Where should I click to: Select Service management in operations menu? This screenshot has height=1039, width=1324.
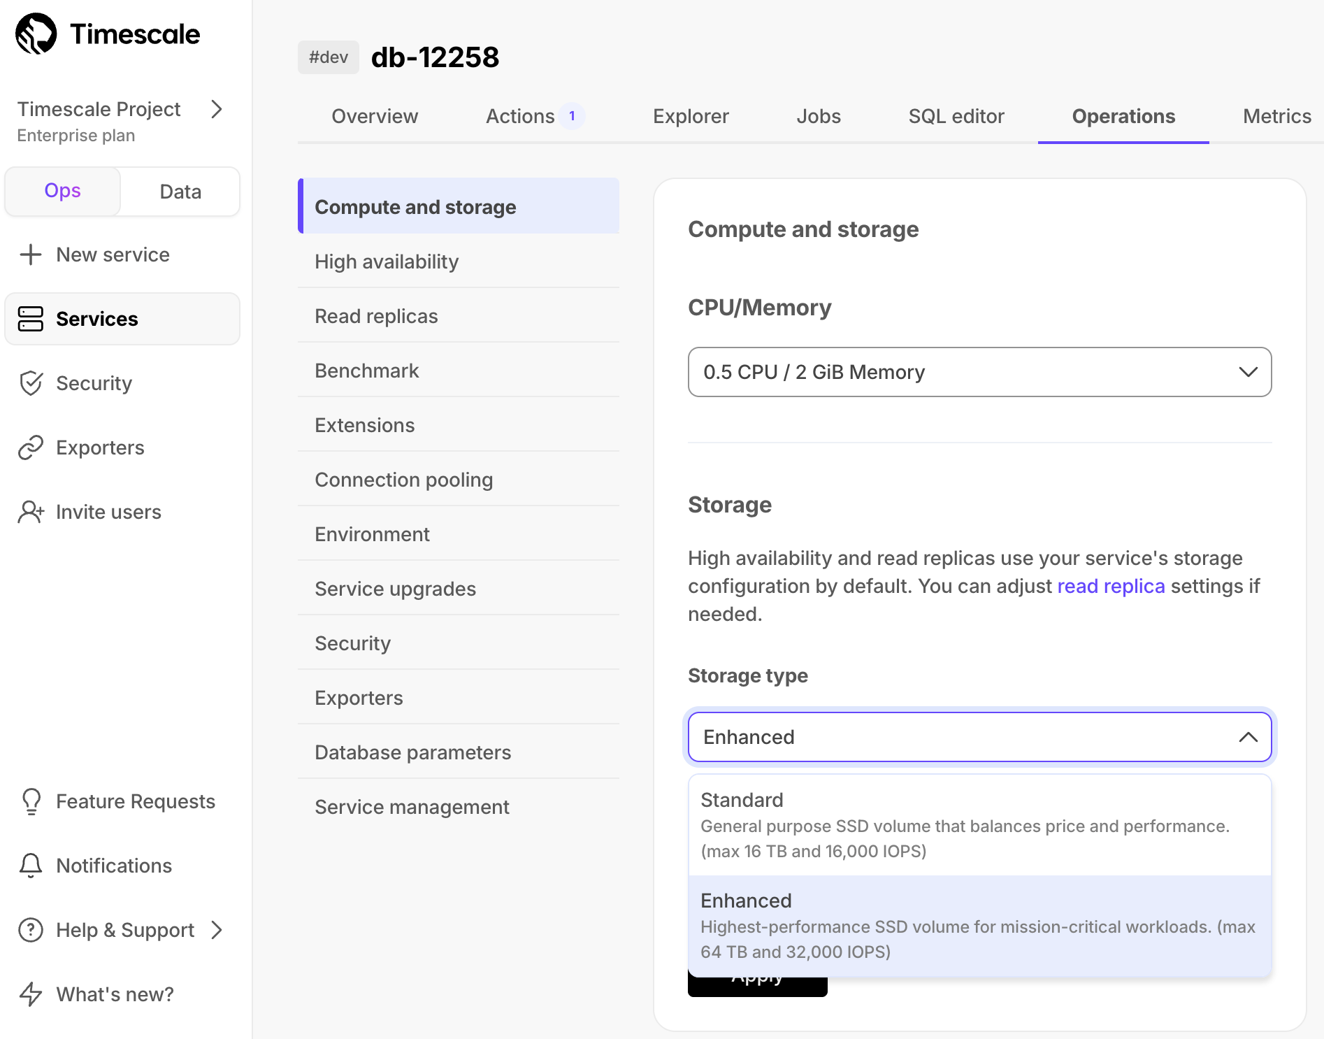point(459,806)
